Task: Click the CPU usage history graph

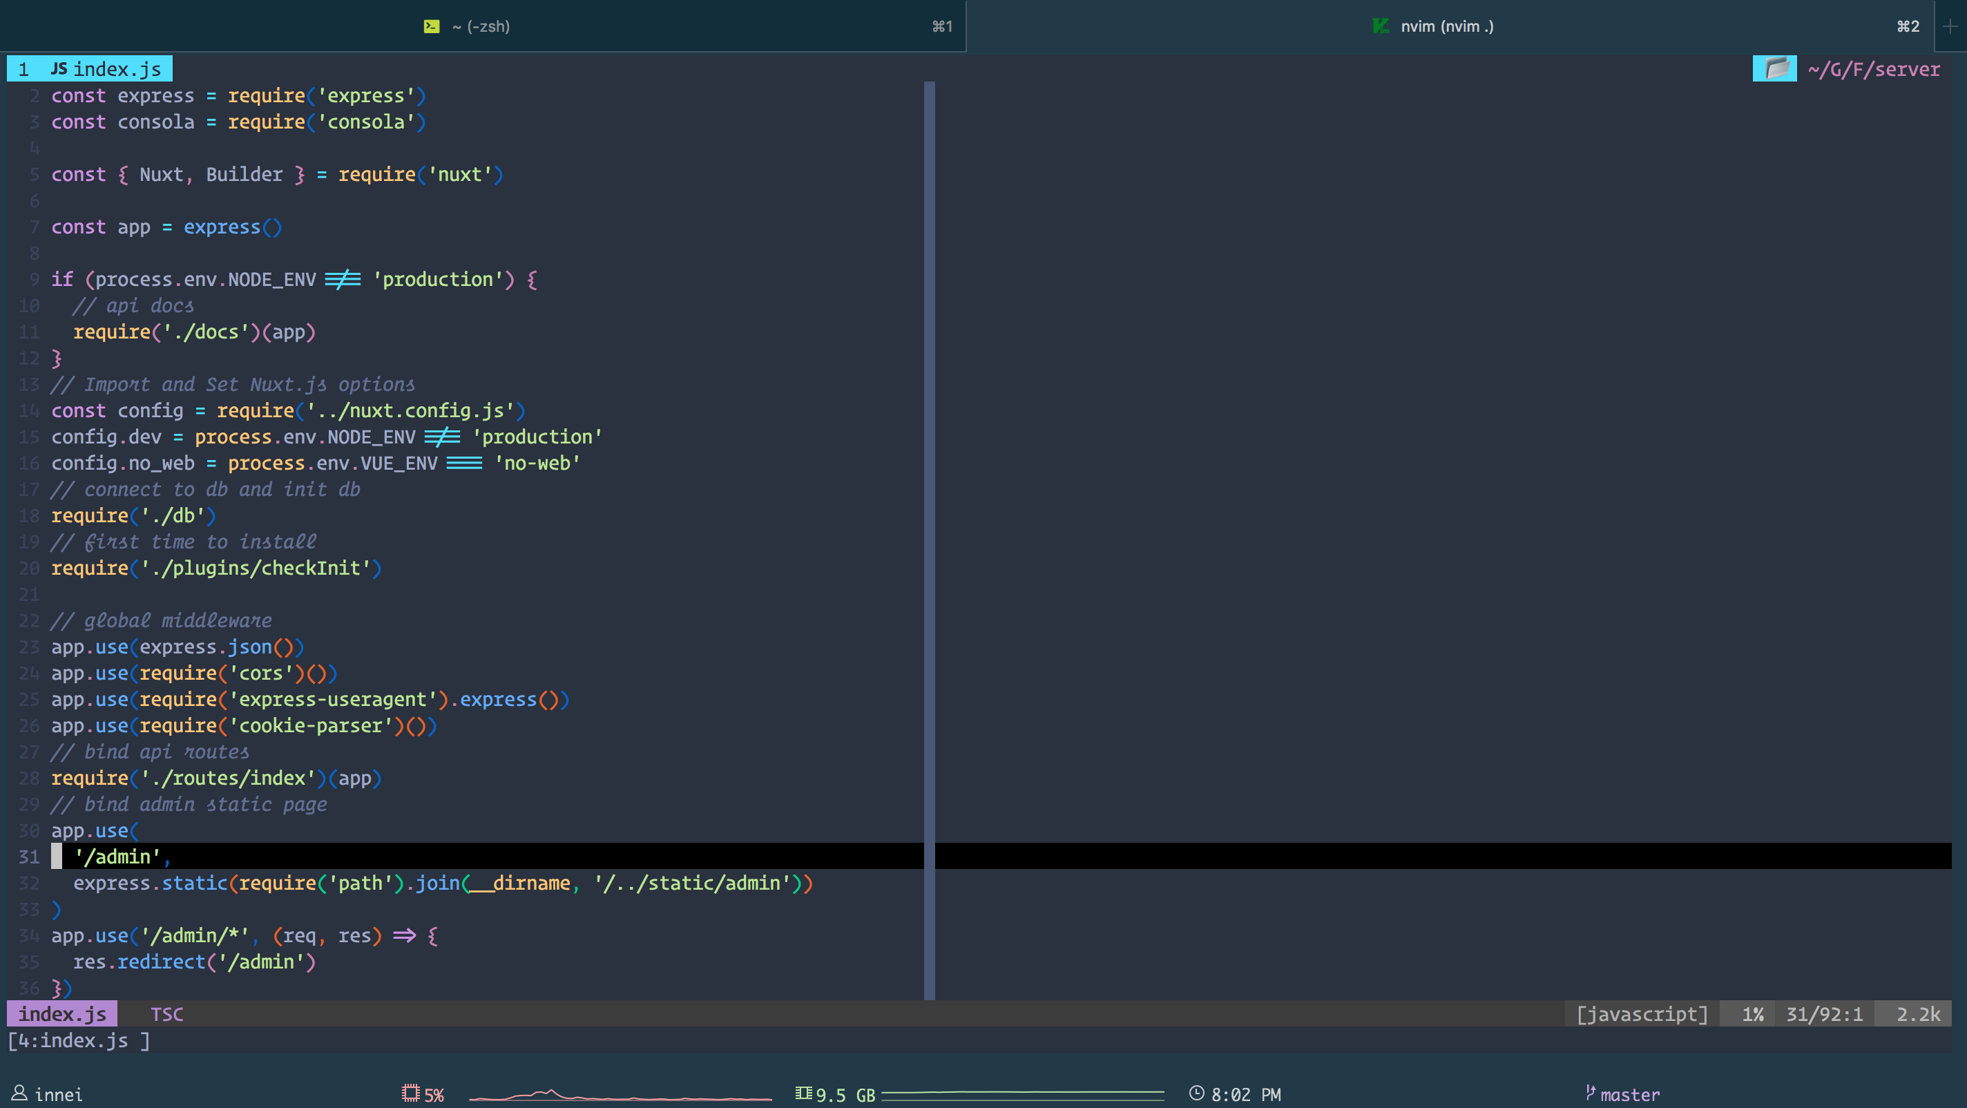Action: click(620, 1095)
